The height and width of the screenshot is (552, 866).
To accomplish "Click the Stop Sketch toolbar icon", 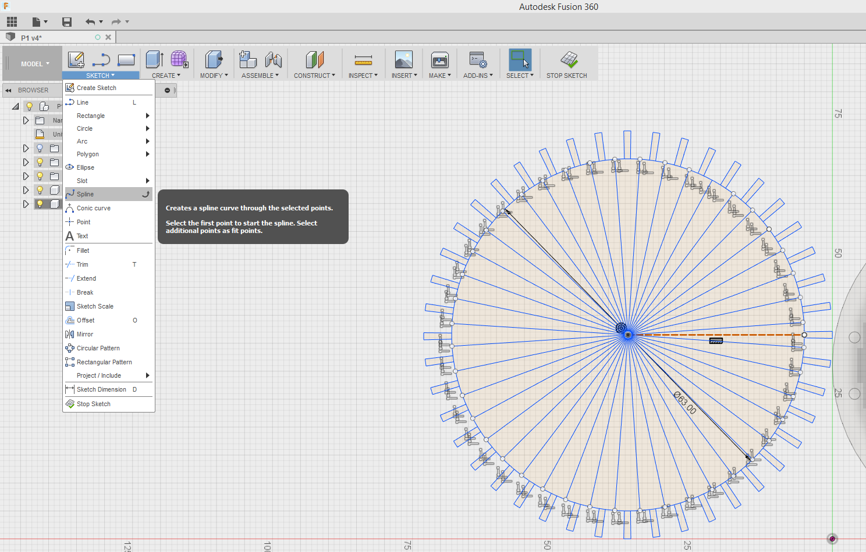I will [x=569, y=59].
